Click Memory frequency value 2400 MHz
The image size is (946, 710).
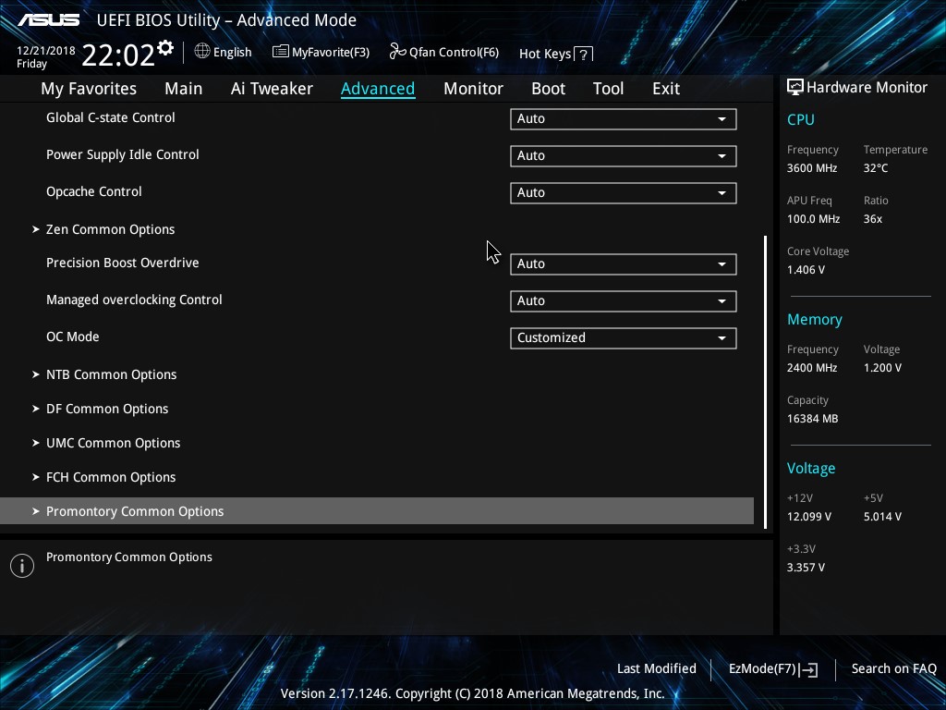point(811,368)
